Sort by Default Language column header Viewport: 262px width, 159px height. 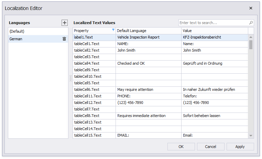click(x=148, y=31)
